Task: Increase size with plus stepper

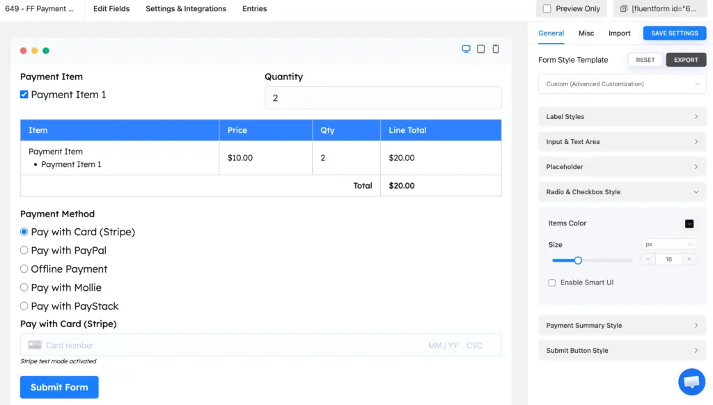Action: click(689, 259)
